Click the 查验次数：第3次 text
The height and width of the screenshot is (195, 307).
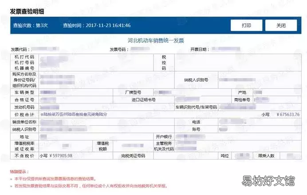point(30,25)
